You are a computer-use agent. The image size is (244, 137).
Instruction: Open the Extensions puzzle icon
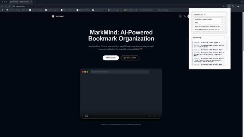click(233, 6)
